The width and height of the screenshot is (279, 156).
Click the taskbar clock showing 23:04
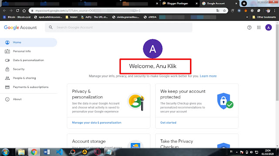[x=267, y=152]
